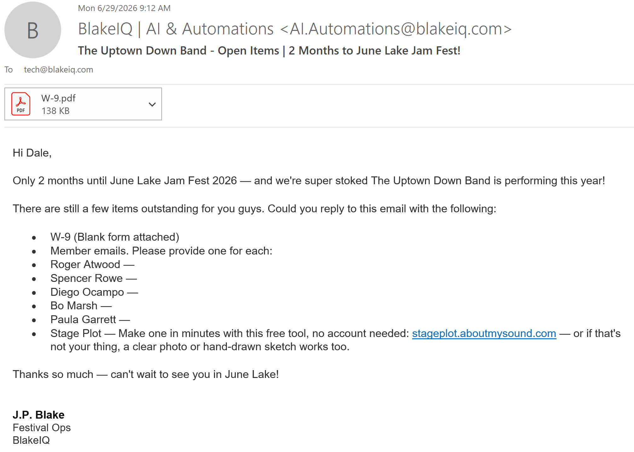This screenshot has height=452, width=634.
Task: Select sender name BlakeIQ | AI & Automations
Action: coord(176,29)
